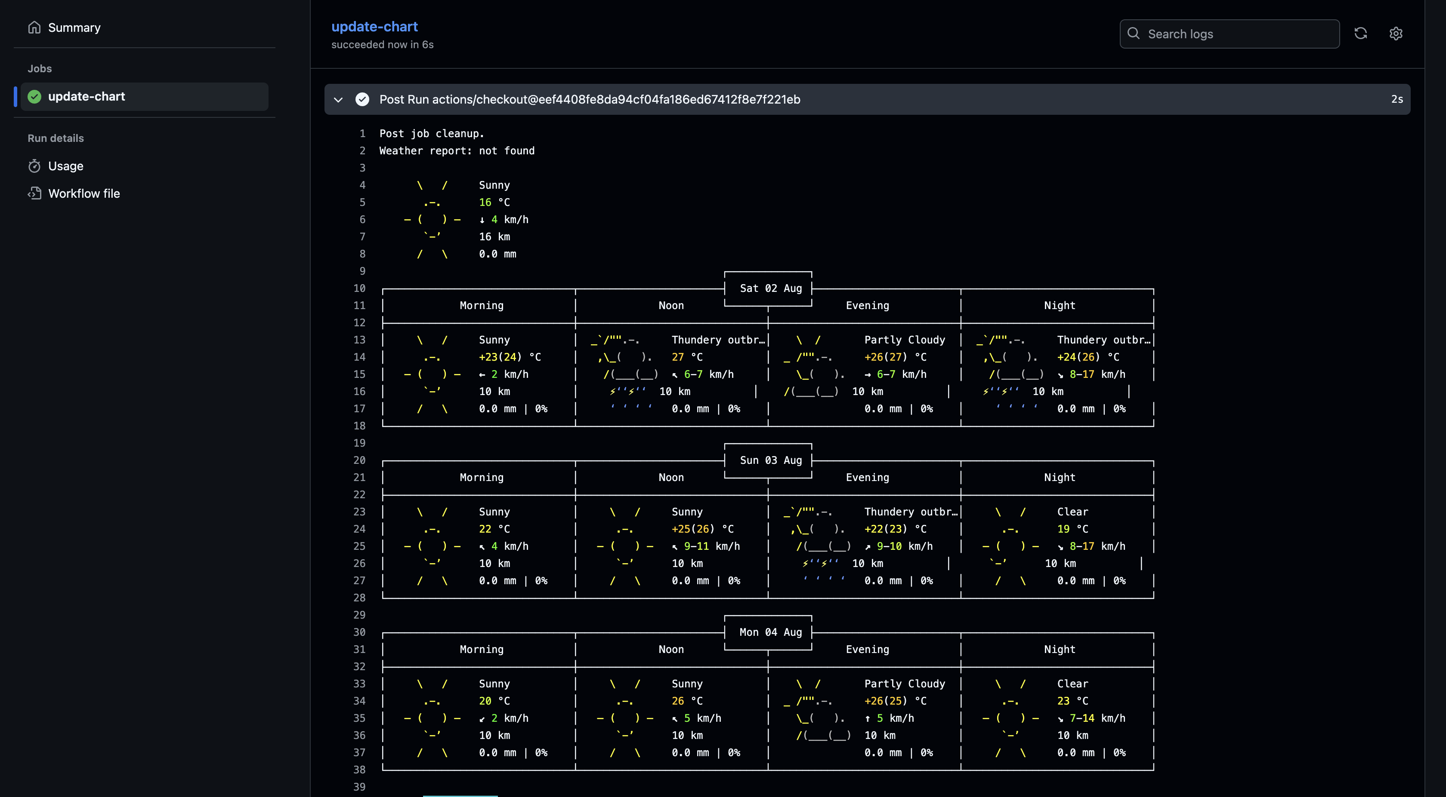Click the '16 °C' current temperature
The width and height of the screenshot is (1446, 797).
click(494, 202)
